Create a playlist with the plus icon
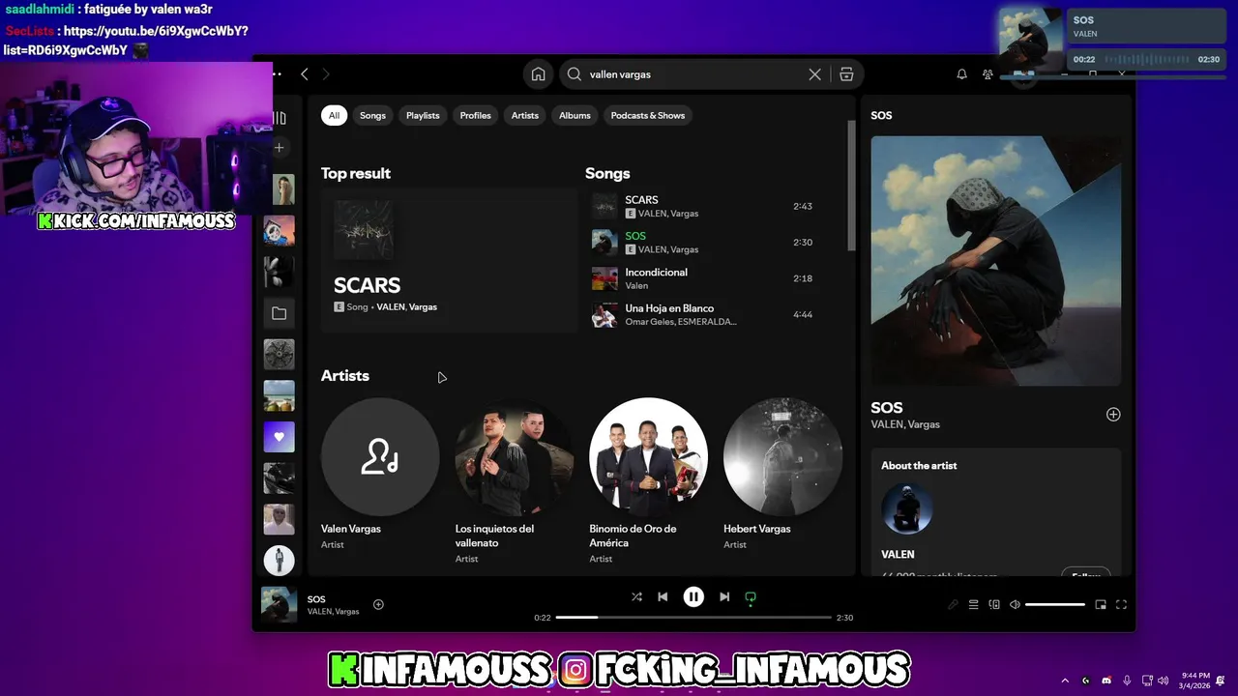Screen dimensions: 1238x696 point(280,148)
